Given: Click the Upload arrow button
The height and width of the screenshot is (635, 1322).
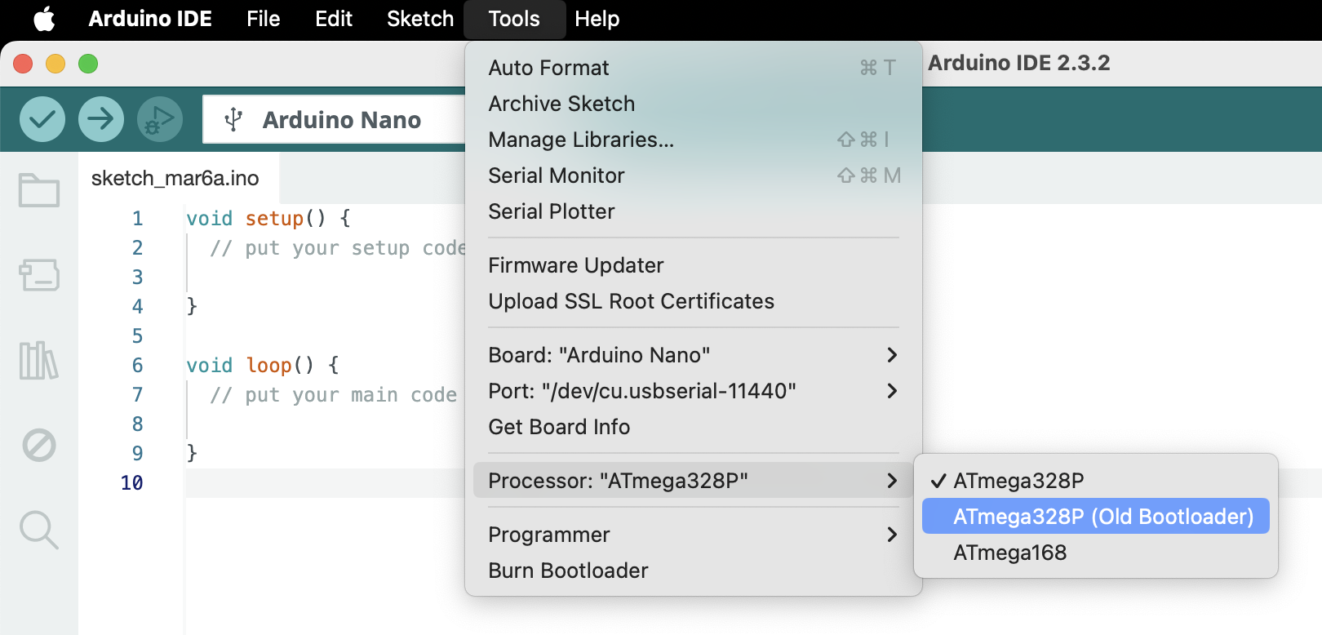Looking at the screenshot, I should [x=101, y=119].
